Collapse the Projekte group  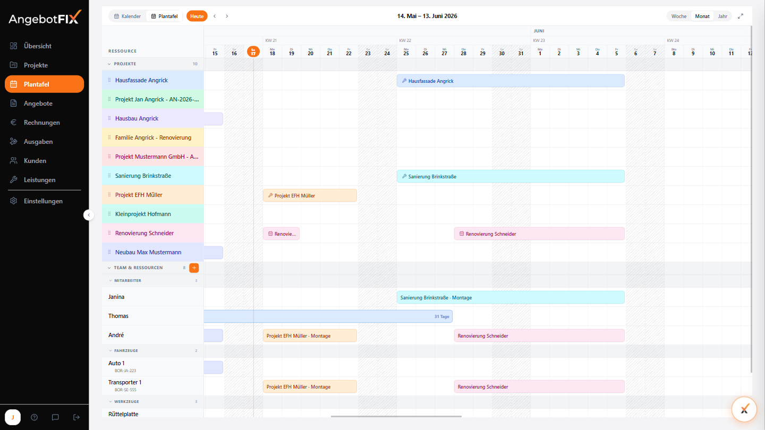pos(109,64)
